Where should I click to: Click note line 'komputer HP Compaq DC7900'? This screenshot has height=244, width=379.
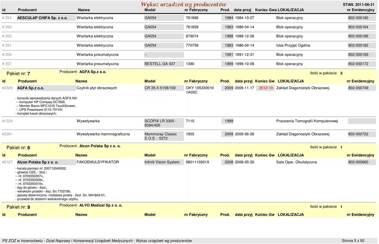click(x=42, y=102)
